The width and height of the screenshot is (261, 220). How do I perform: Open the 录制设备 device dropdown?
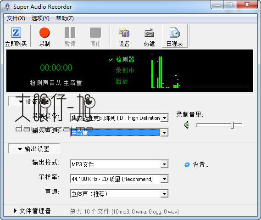119,118
